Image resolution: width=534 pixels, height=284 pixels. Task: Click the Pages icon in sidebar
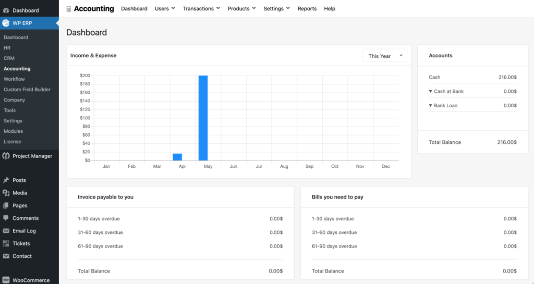click(x=6, y=205)
